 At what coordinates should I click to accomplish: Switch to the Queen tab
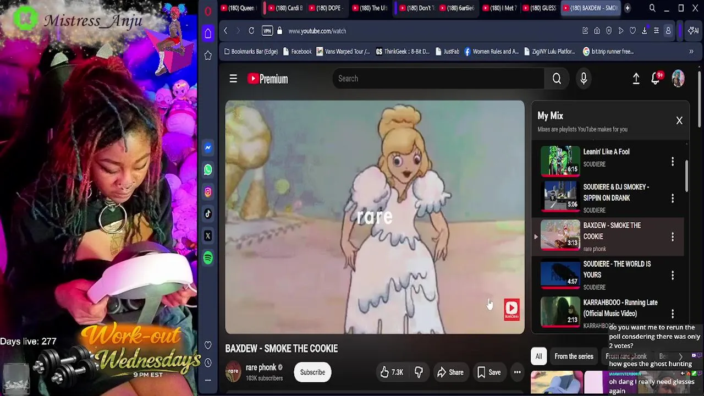[238, 8]
